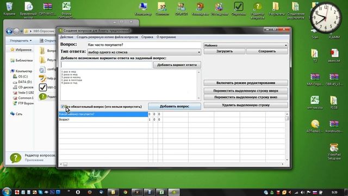Open the Konstructo archive desktop icon
Viewport: 348px width, 196px height.
[x=334, y=126]
